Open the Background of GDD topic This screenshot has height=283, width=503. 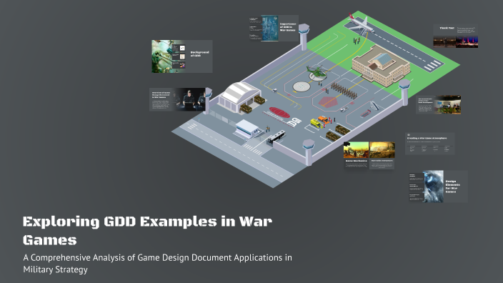click(182, 56)
